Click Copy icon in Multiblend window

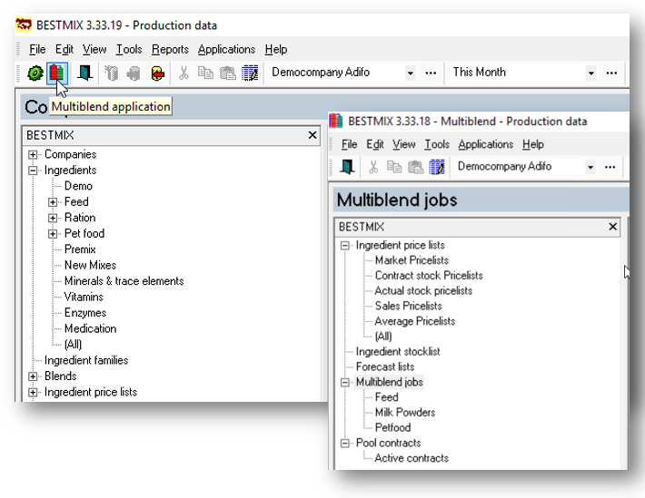394,167
